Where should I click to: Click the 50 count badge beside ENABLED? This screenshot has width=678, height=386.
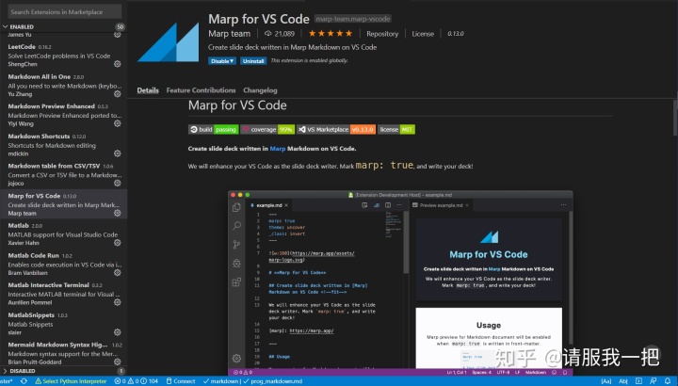(120, 26)
